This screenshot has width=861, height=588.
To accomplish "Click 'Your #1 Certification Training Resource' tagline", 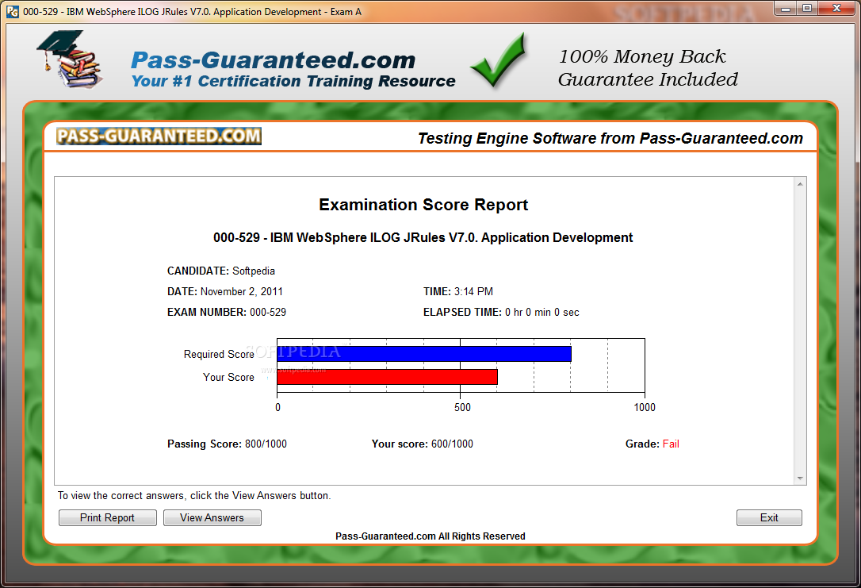I will click(x=293, y=81).
